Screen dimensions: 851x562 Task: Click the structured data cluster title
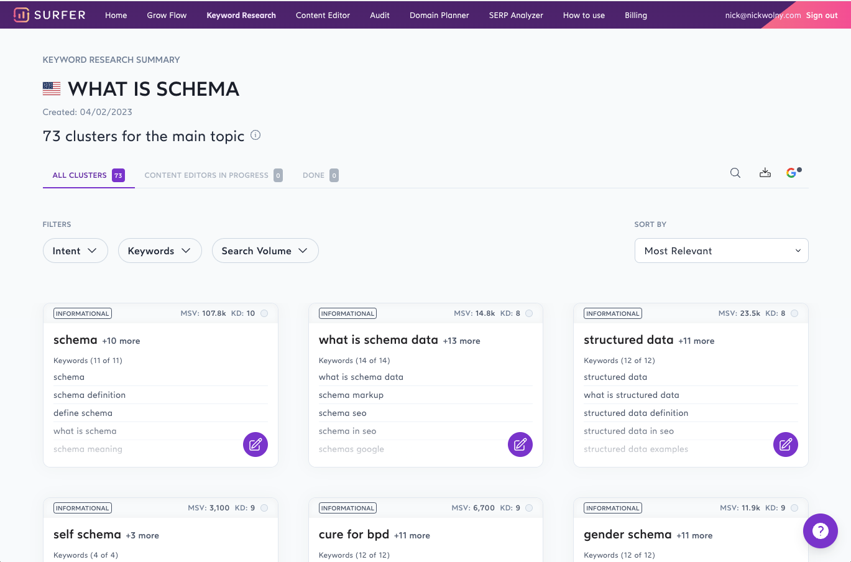[628, 340]
